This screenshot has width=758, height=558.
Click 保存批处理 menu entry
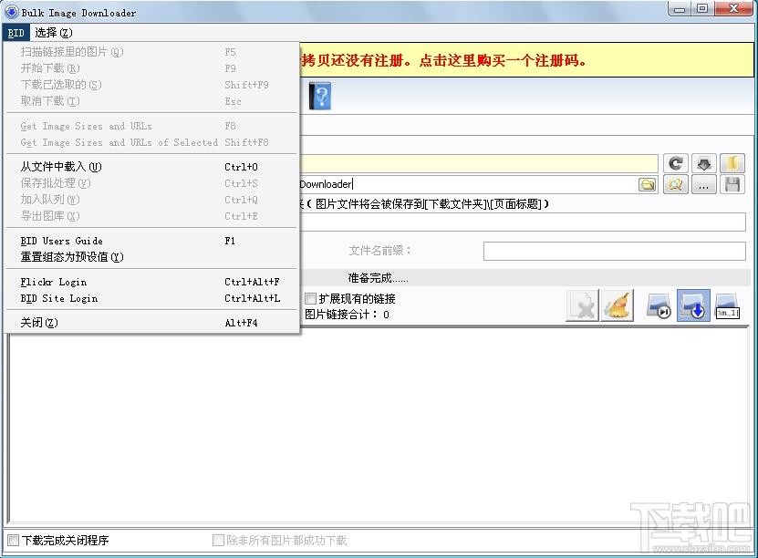152,183
